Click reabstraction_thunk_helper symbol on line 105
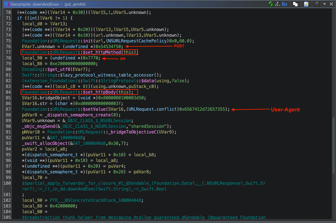The image size is (336, 223). [144, 217]
